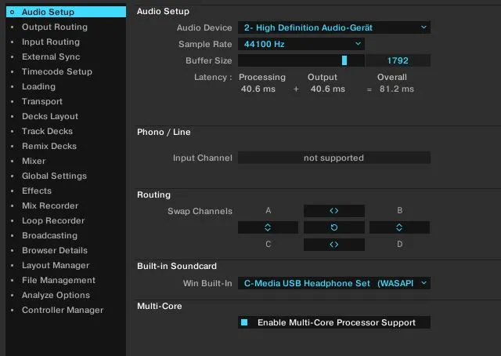Swap channels C and D
The height and width of the screenshot is (356, 501).
(x=333, y=245)
